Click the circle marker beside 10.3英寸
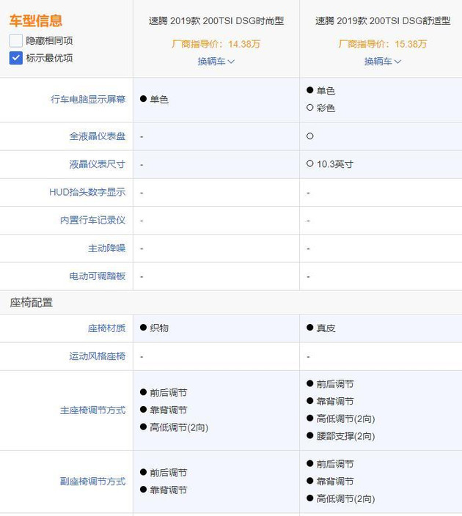The image size is (462, 516). (310, 164)
